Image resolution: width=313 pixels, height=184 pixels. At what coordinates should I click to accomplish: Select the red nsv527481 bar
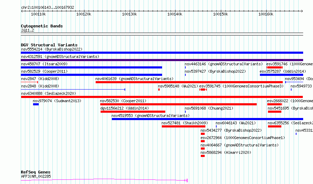(184, 126)
